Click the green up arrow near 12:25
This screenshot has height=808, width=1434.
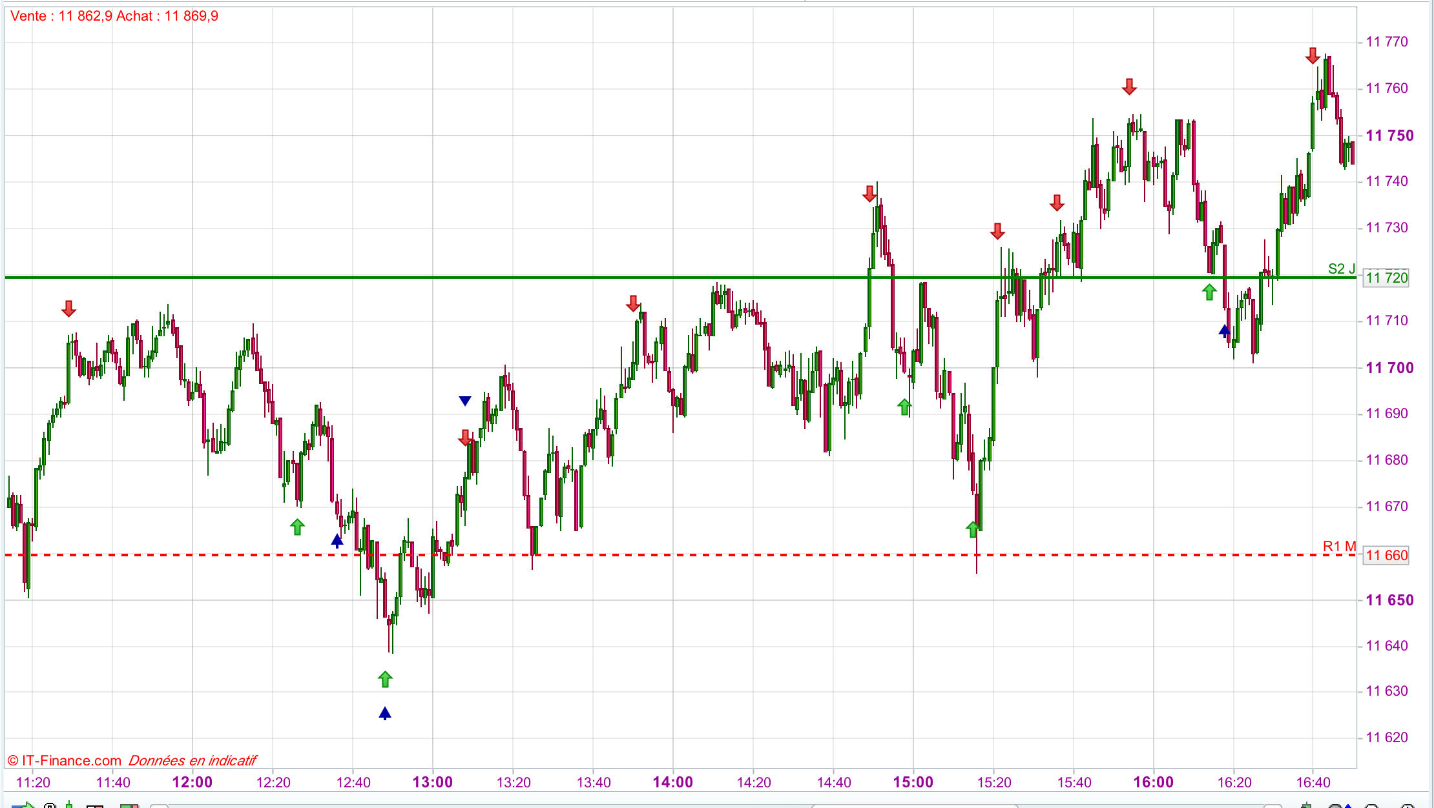click(x=297, y=527)
